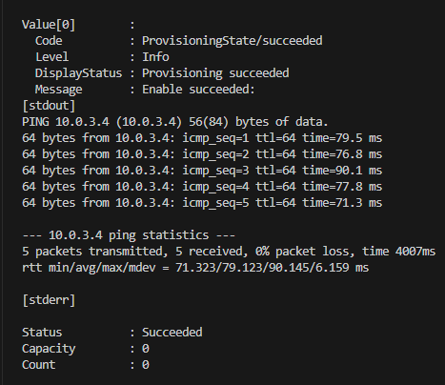This screenshot has width=445, height=385.
Task: Click the time=76.8 ms value
Action: point(342,154)
